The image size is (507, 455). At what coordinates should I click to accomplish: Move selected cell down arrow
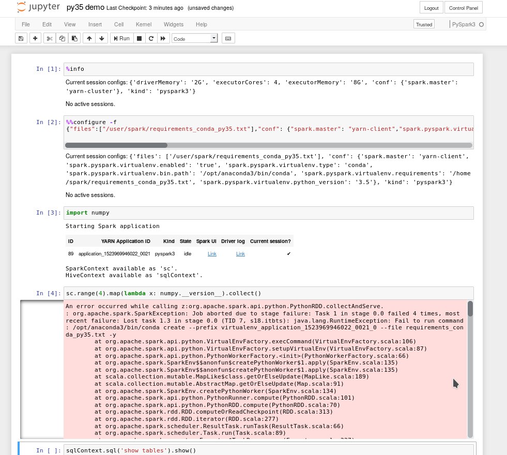tap(102, 38)
